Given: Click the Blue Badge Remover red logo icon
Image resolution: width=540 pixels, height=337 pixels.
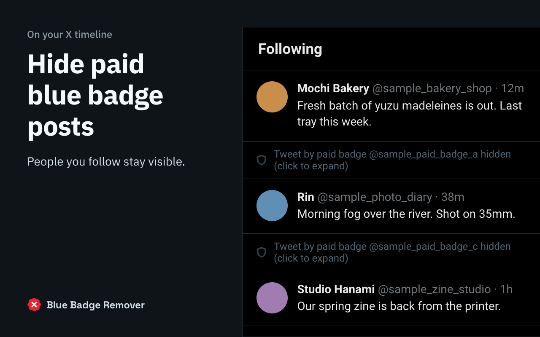Looking at the screenshot, I should point(34,305).
